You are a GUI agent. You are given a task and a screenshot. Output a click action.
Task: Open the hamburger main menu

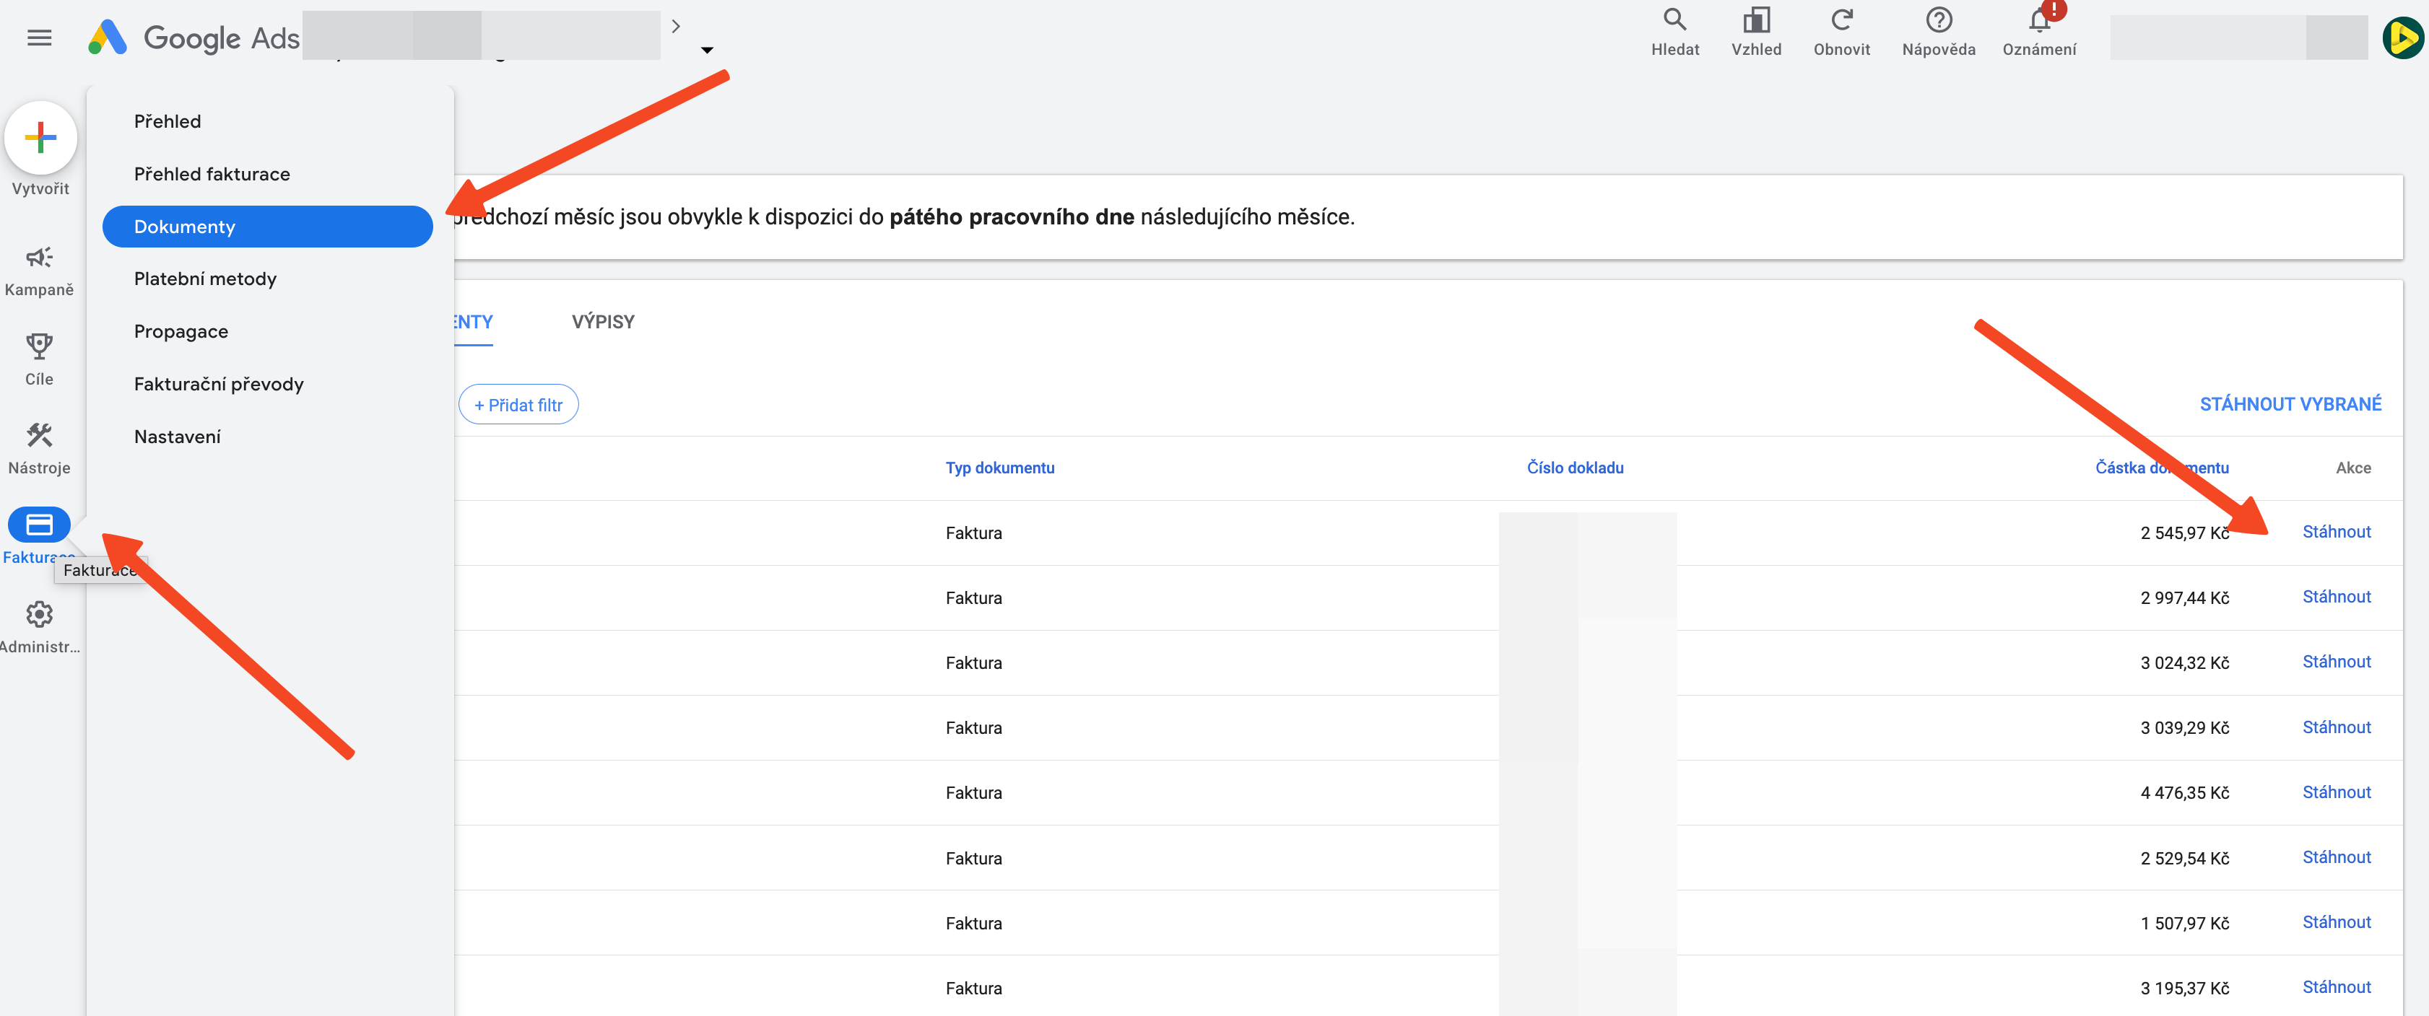(39, 38)
